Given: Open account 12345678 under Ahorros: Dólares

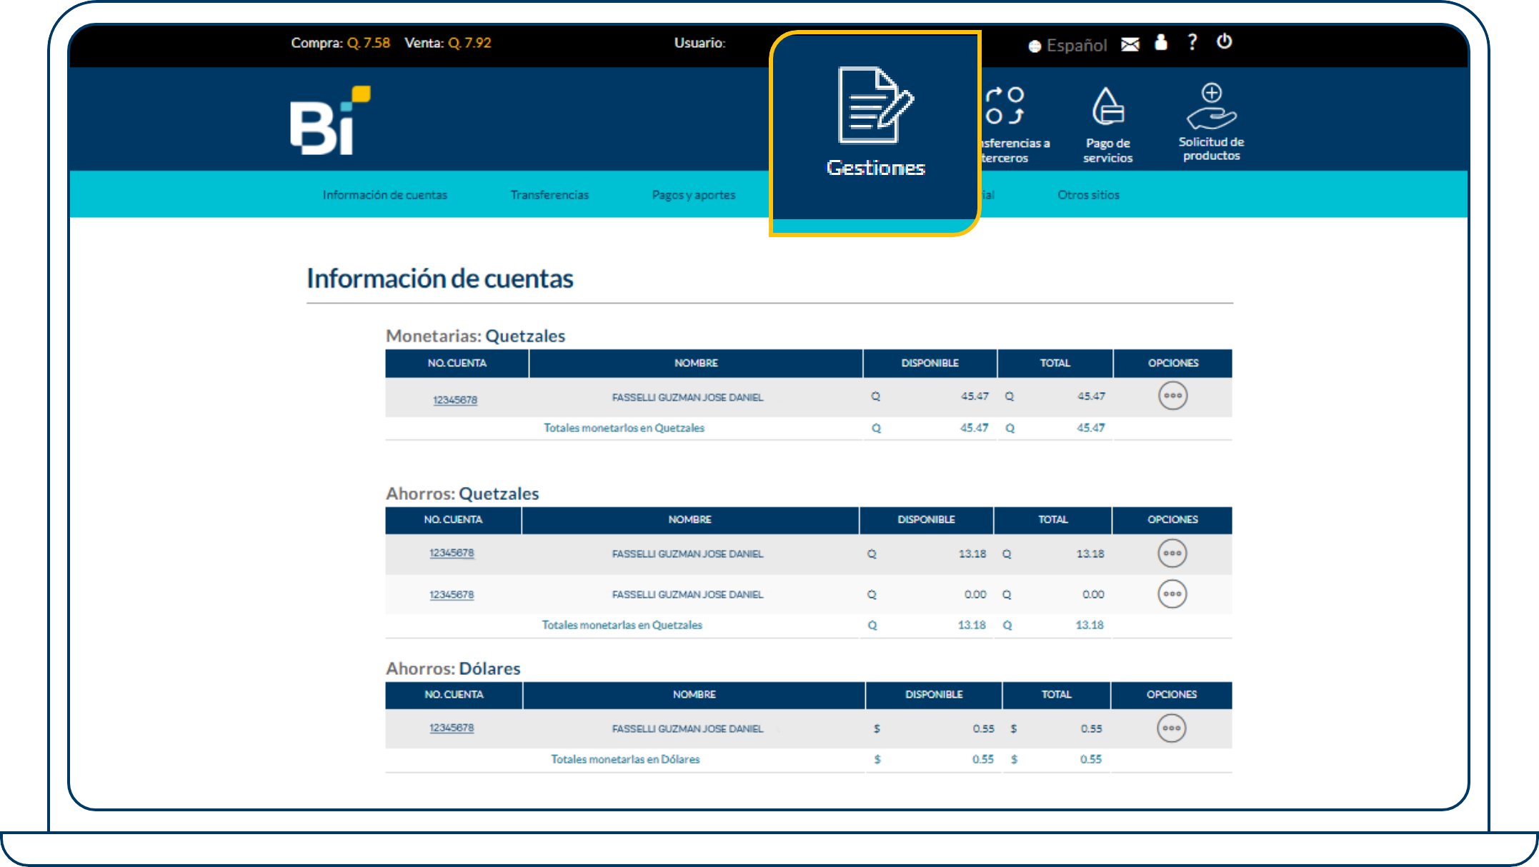Looking at the screenshot, I should pos(452,728).
